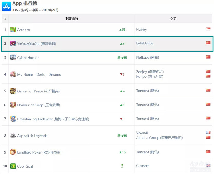This screenshot has height=174, width=214.
Task: Open the Cyber Hunter app link
Action: [28, 58]
